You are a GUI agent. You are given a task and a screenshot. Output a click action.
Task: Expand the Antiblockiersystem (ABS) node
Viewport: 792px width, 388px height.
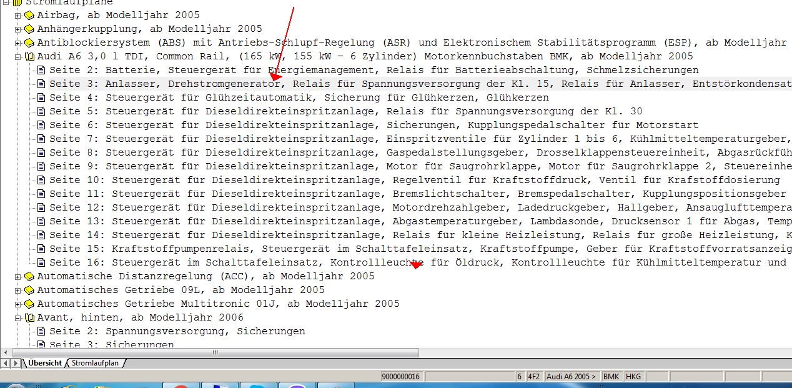point(17,42)
